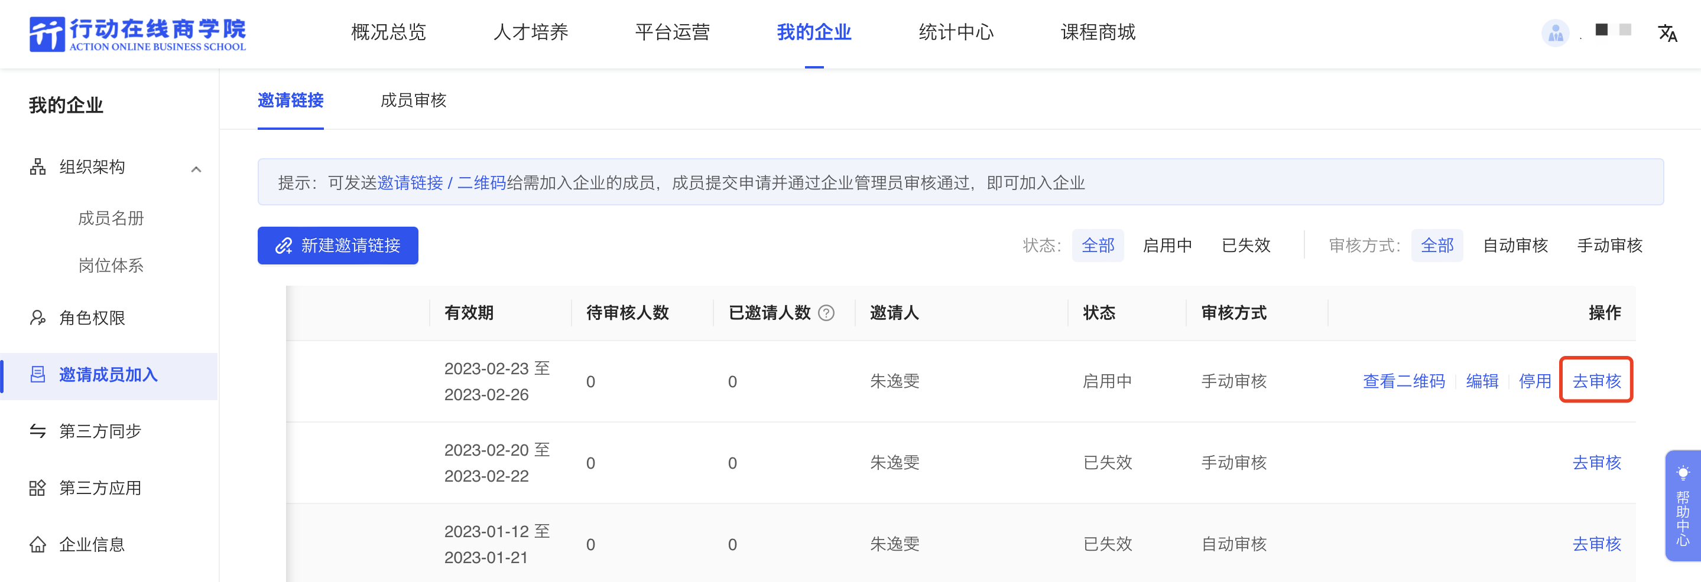Click the 已邀请人数 column header
The height and width of the screenshot is (582, 1701).
coord(770,312)
